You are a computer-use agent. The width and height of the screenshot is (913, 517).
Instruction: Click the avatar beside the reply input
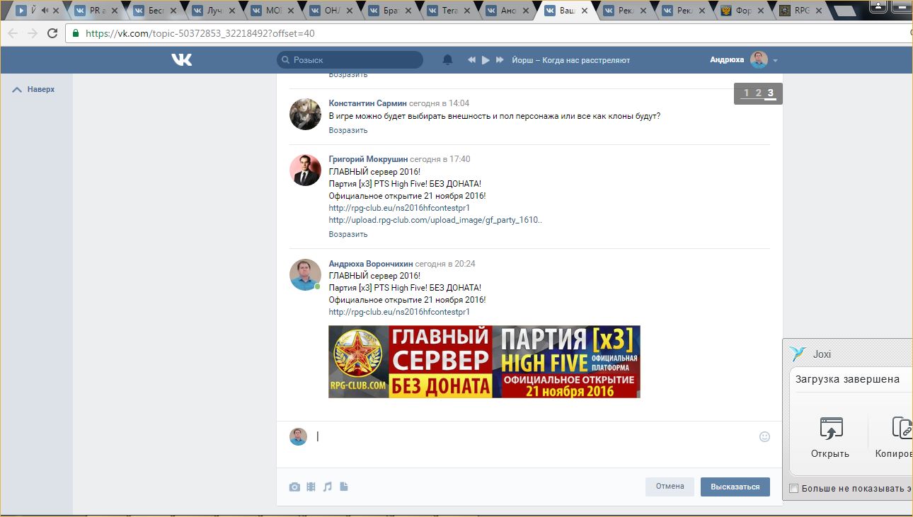[298, 436]
